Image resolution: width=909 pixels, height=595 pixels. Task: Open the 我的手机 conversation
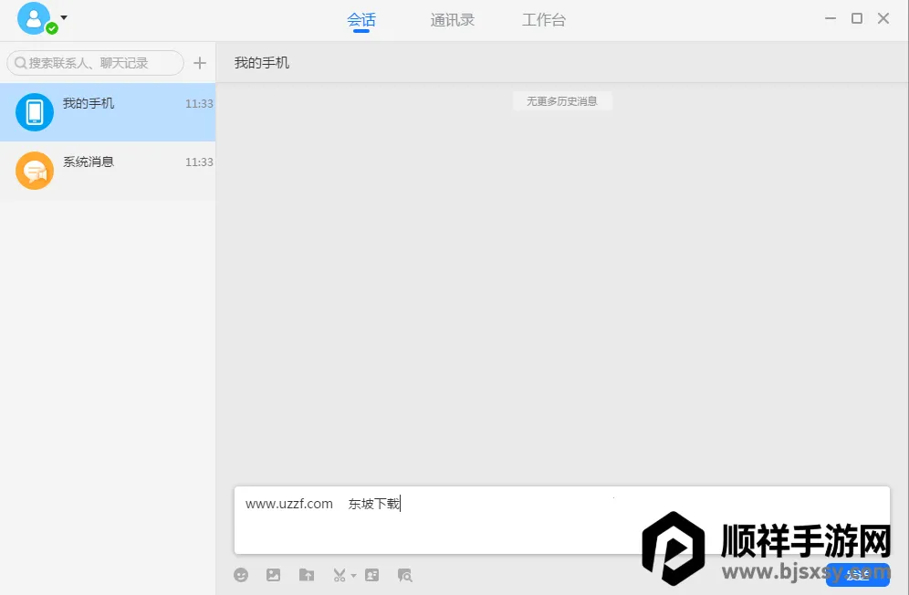(108, 112)
